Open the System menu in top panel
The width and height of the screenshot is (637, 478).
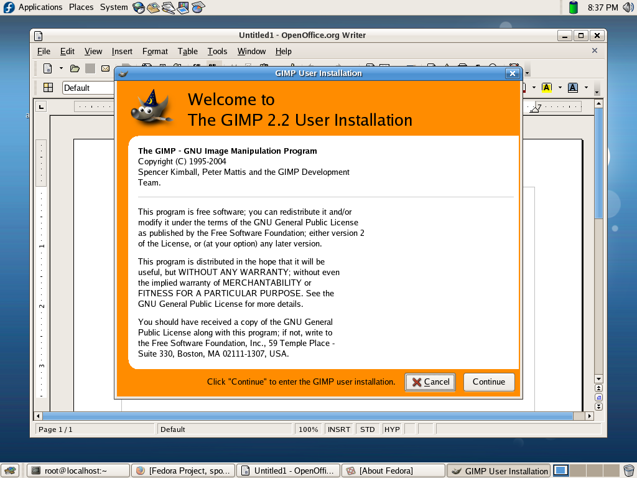pos(114,7)
